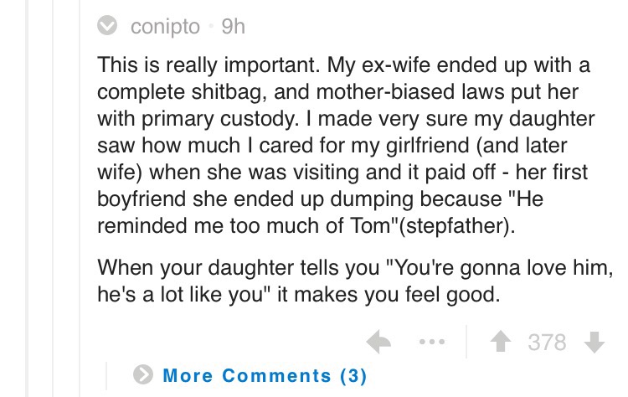The width and height of the screenshot is (628, 397).
Task: Collapse conipto's comment with the chevron circle
Action: pyautogui.click(x=107, y=25)
